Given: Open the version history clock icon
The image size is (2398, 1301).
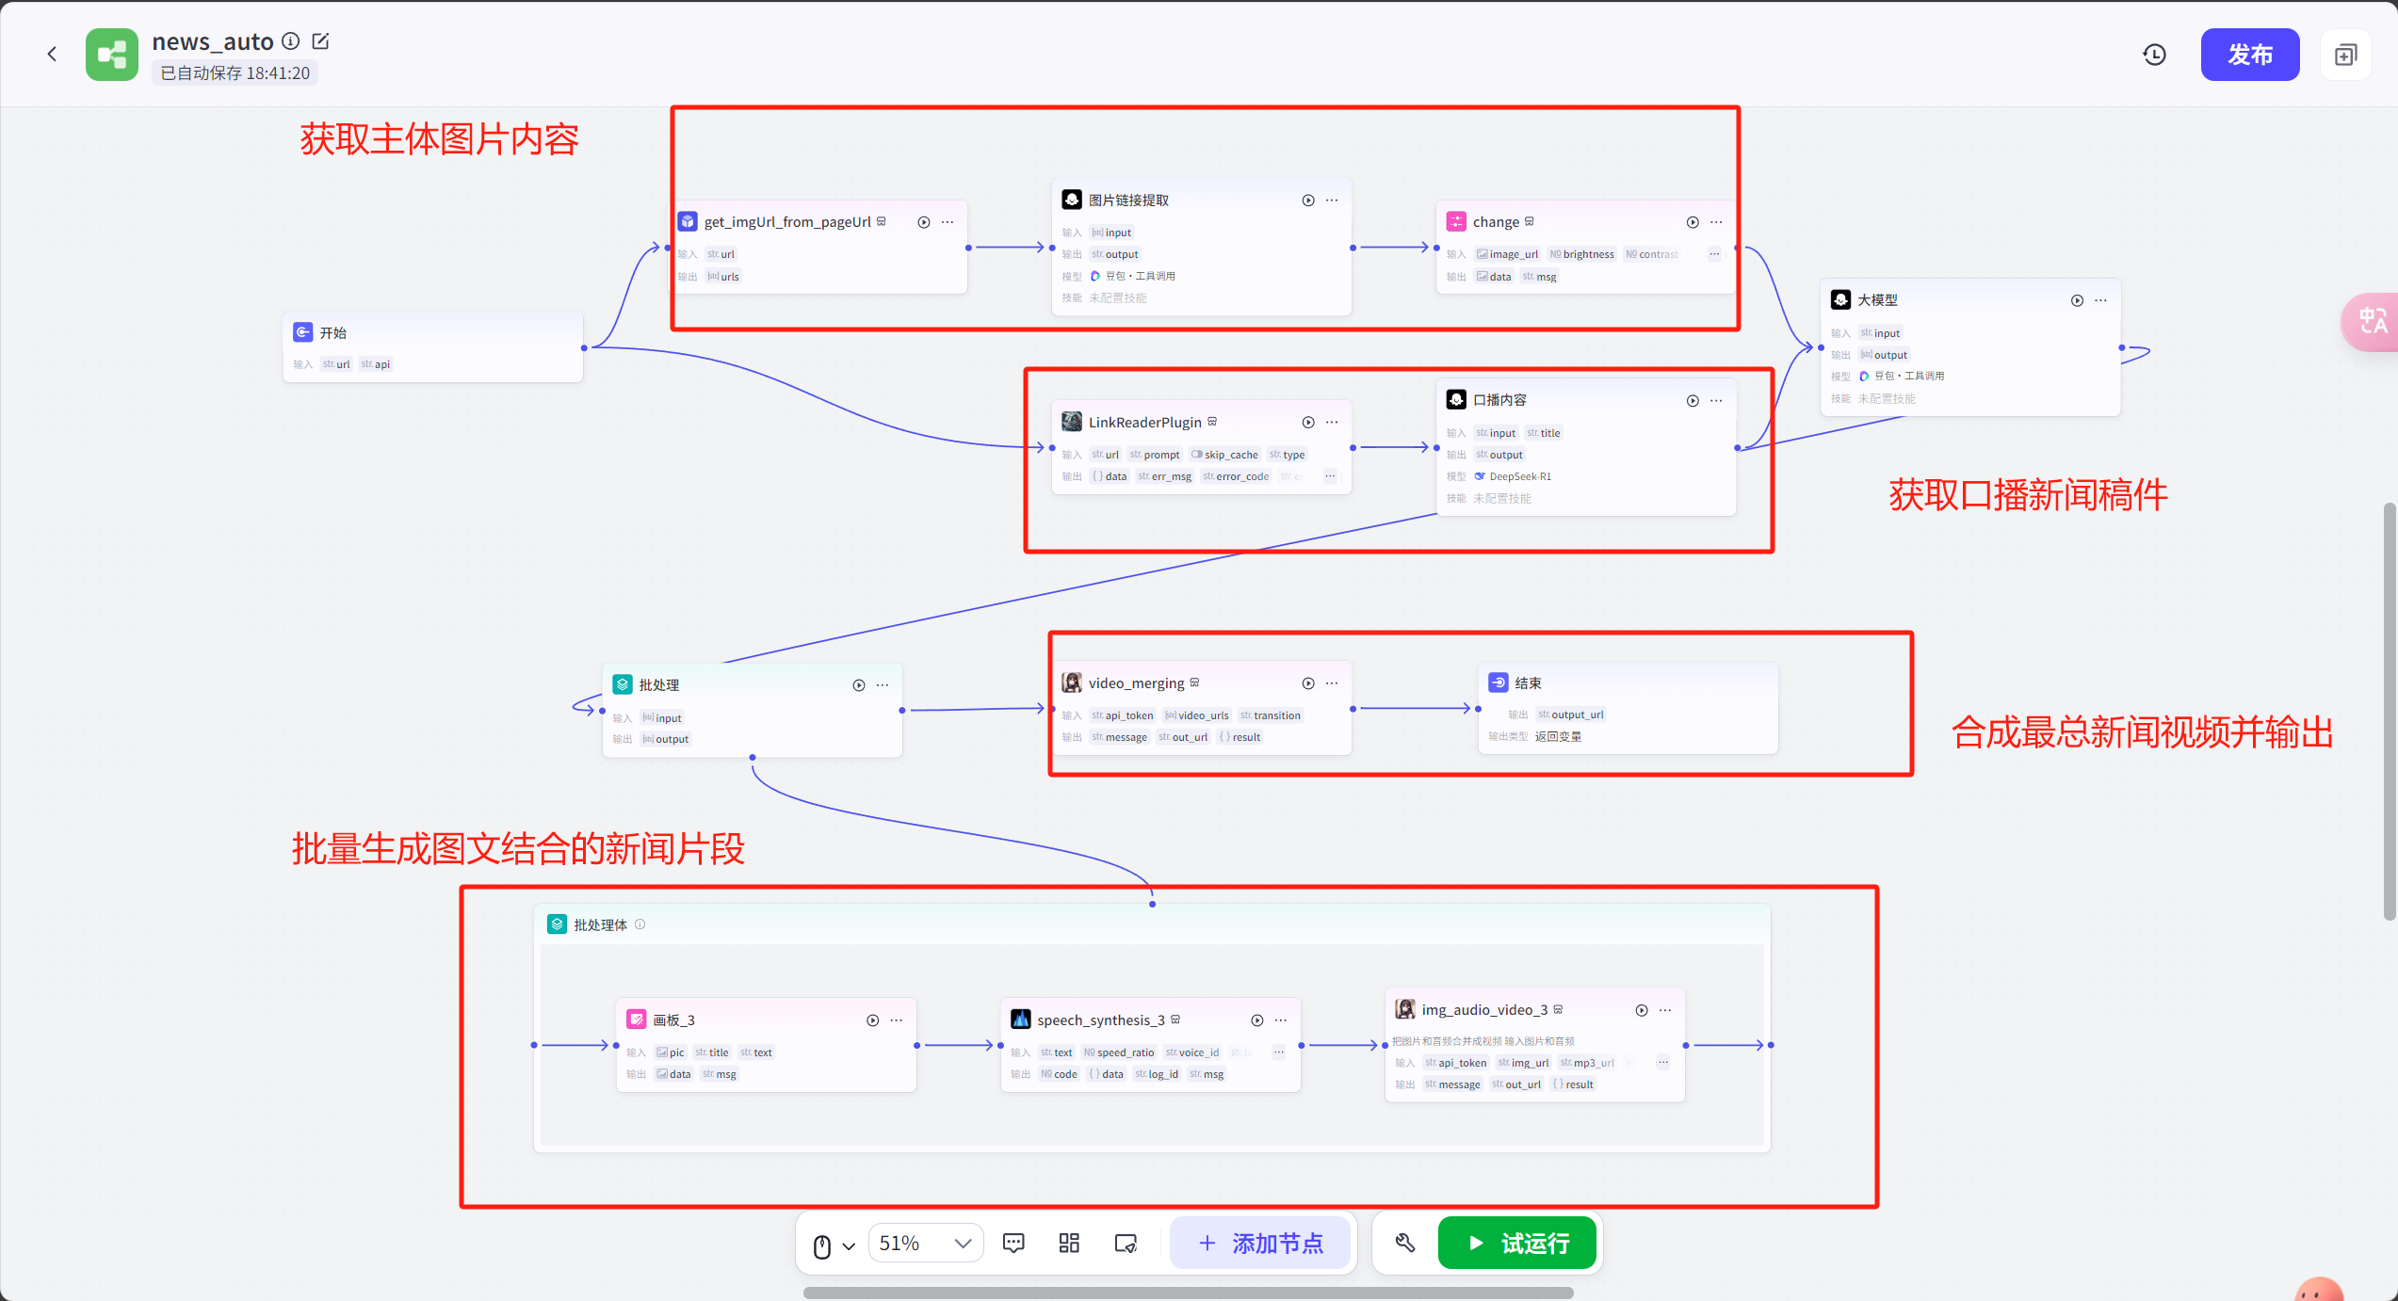Looking at the screenshot, I should coord(2154,55).
